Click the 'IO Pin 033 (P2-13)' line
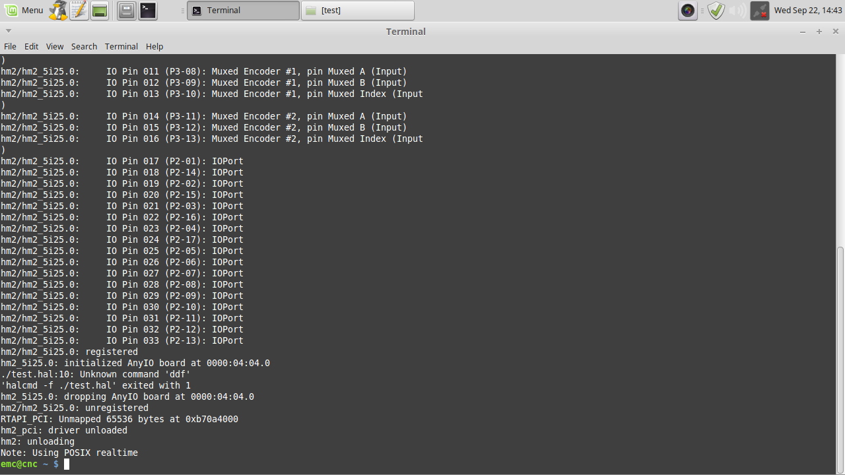The height and width of the screenshot is (475, 845). click(x=122, y=340)
